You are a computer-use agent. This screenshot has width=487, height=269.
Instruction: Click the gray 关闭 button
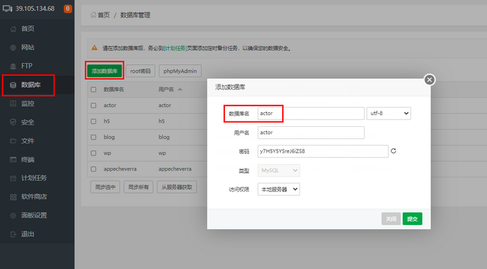click(x=391, y=219)
